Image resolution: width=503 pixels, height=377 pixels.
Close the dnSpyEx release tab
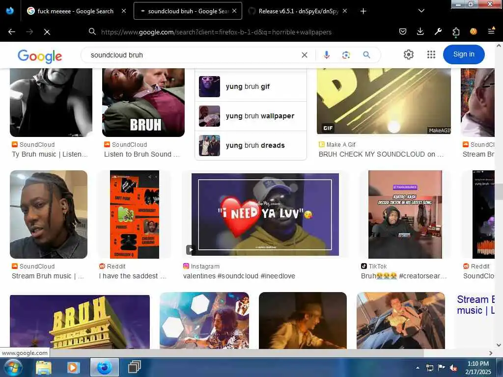pos(345,11)
